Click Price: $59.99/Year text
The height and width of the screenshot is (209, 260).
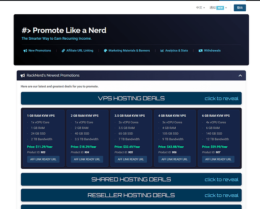point(215,147)
